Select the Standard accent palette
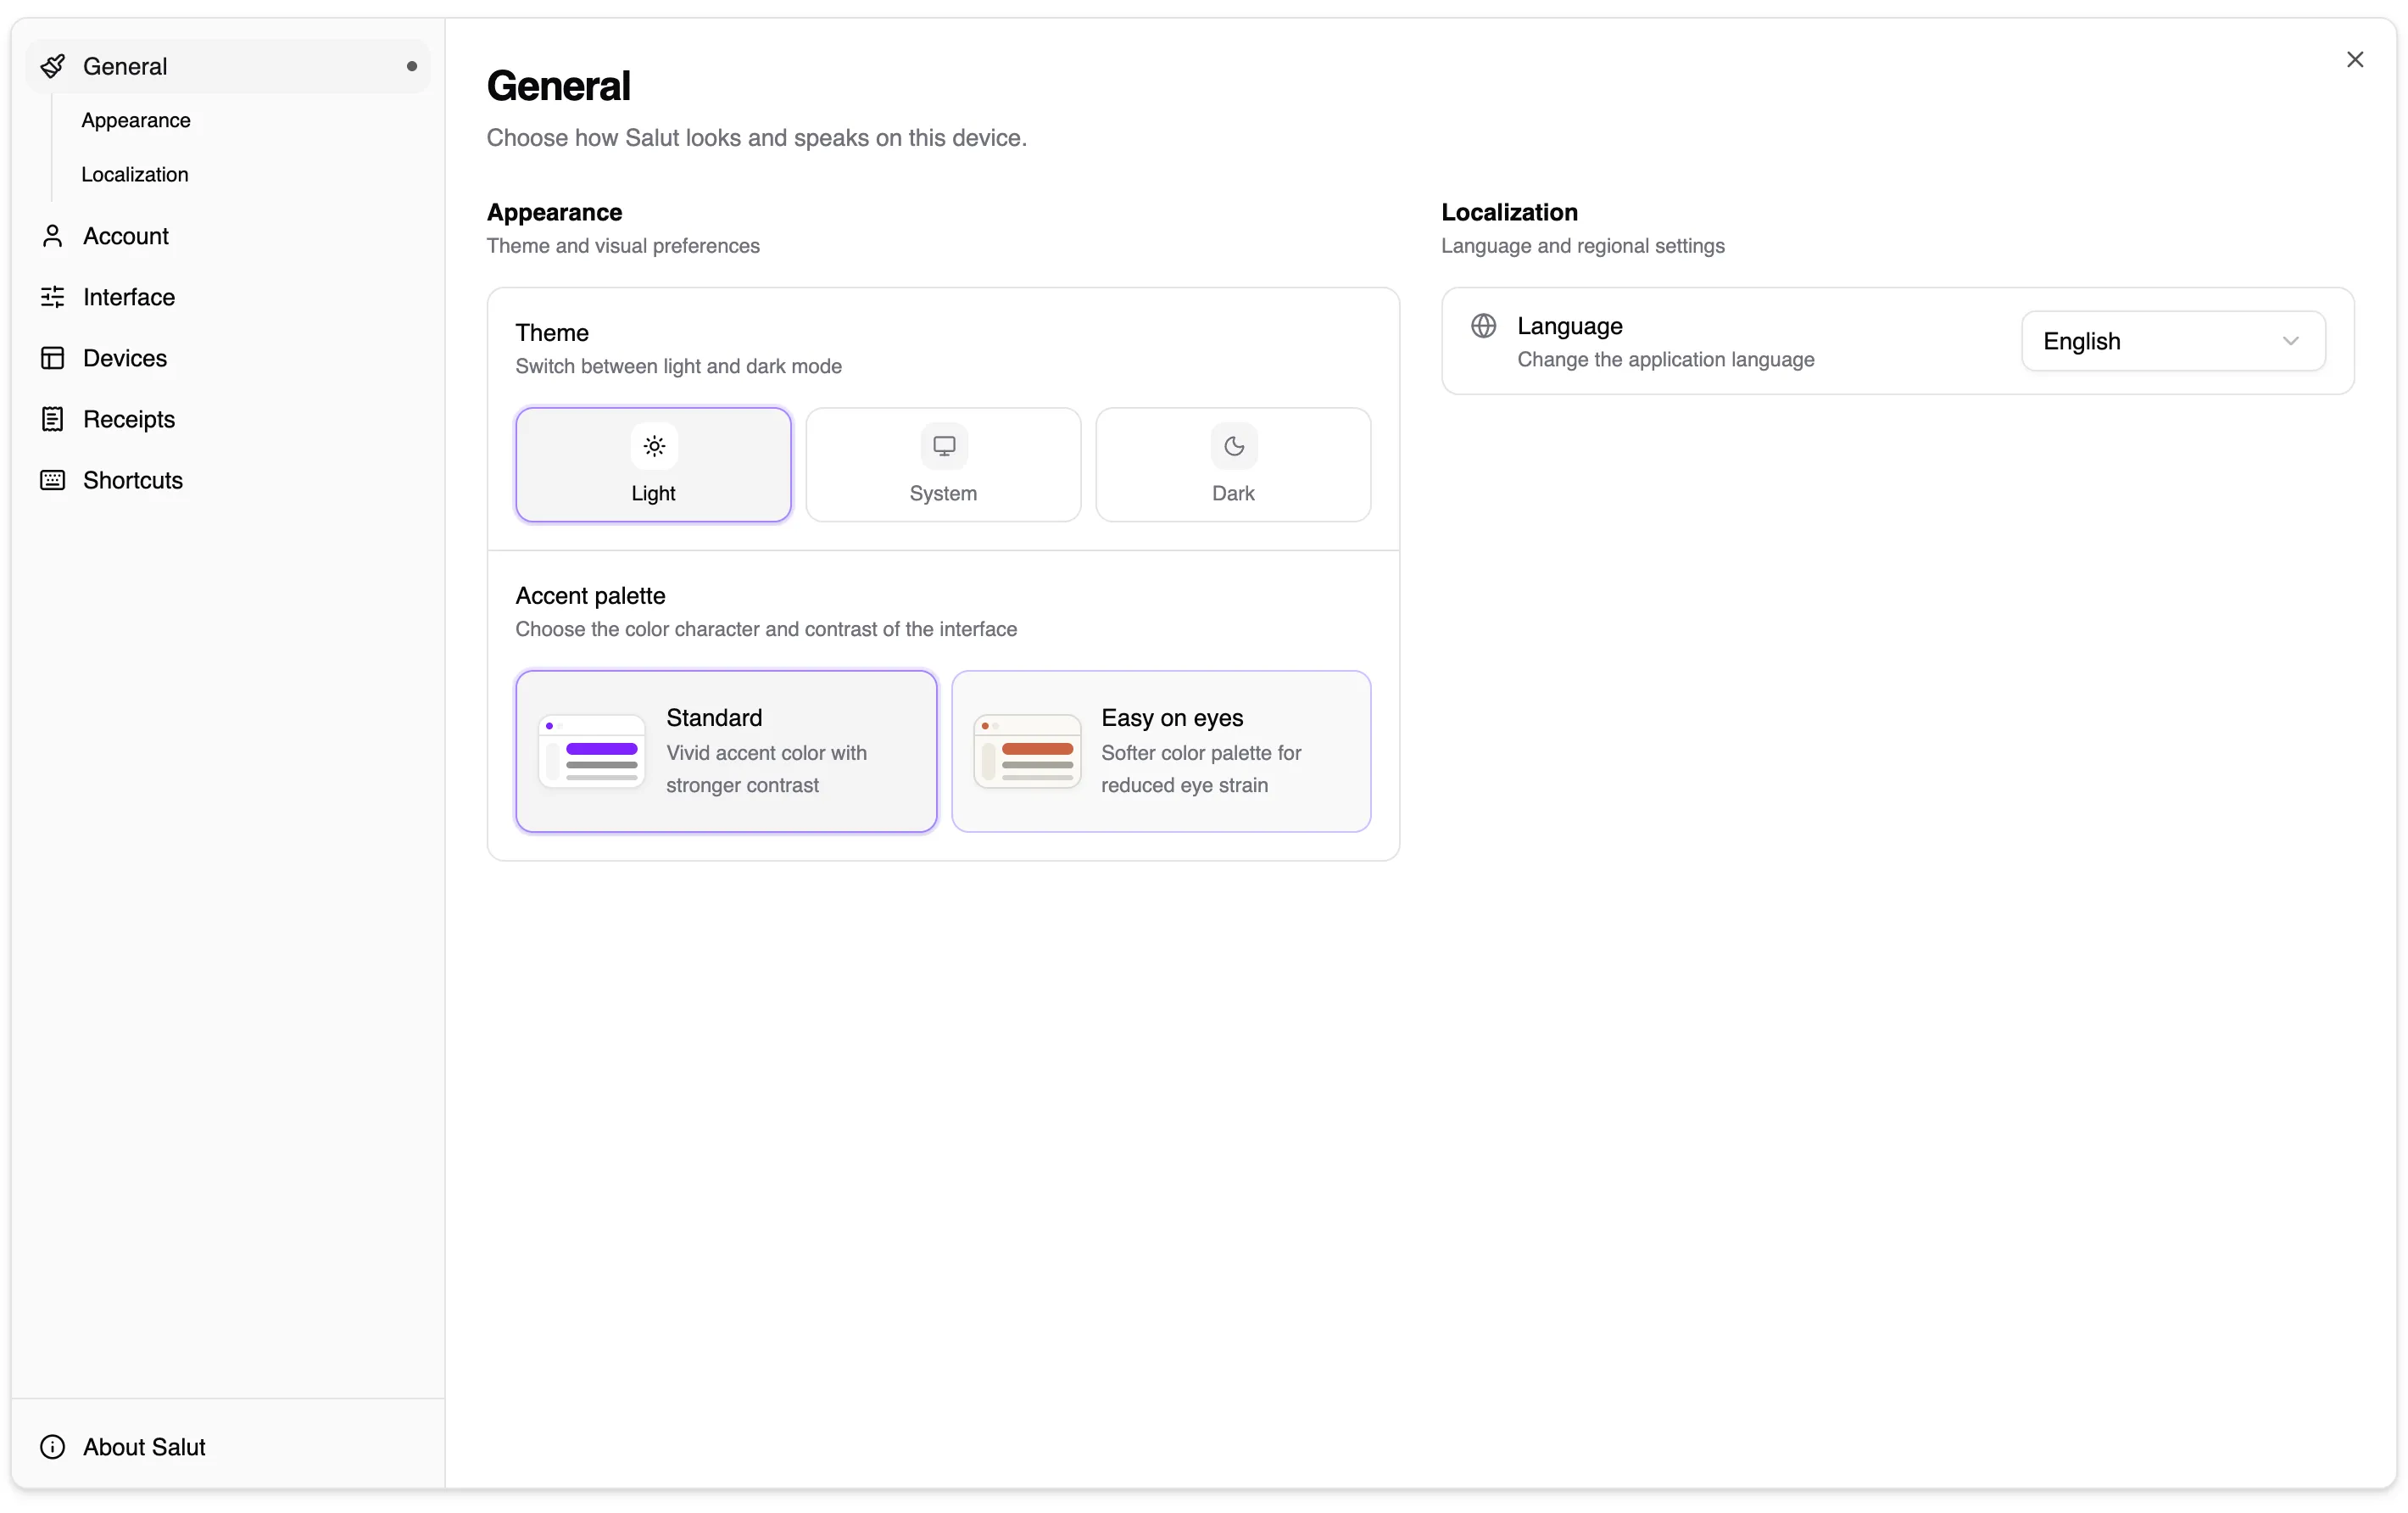The image size is (2408, 1513). (726, 751)
